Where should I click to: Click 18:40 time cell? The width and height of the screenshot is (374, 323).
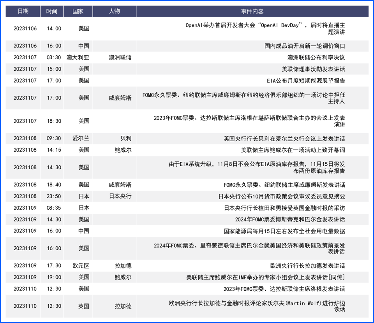click(x=54, y=185)
